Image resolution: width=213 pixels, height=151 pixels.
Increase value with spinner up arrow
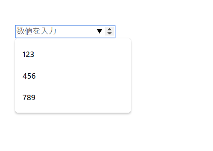pos(110,30)
